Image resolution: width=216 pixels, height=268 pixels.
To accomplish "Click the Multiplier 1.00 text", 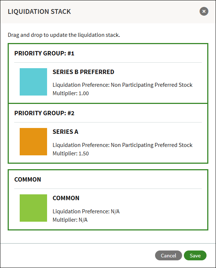I will pyautogui.click(x=71, y=93).
